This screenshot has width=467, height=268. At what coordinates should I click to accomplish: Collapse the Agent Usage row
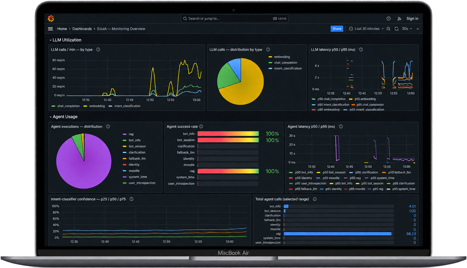click(x=63, y=117)
